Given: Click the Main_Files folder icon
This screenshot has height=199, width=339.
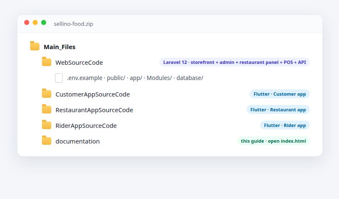Looking at the screenshot, I should click(35, 46).
